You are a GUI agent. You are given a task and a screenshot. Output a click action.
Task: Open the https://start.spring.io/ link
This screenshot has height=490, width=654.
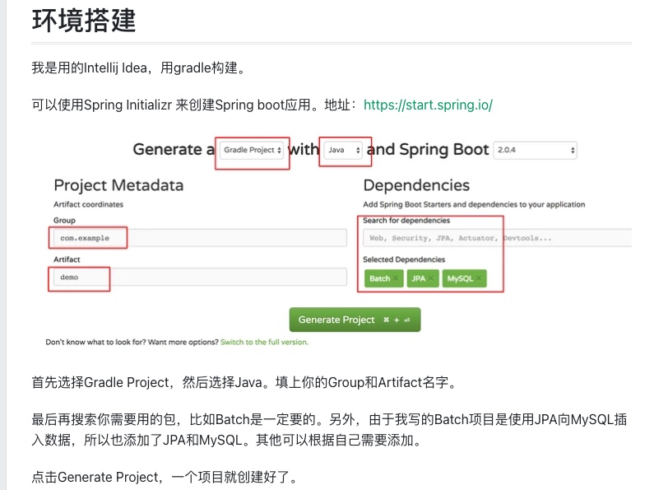[x=428, y=105]
